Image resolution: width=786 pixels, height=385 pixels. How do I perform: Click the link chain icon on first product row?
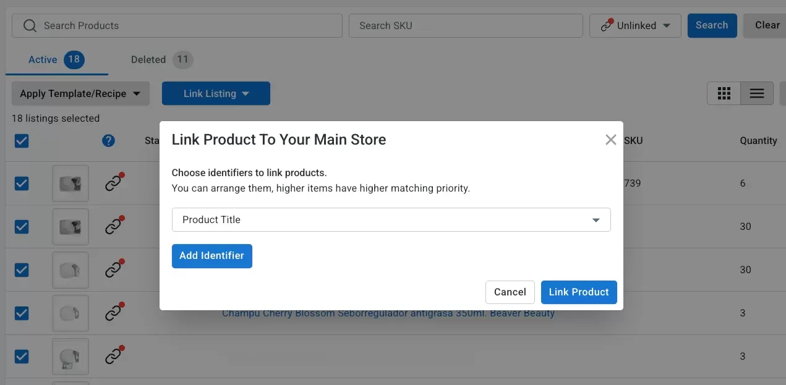tap(114, 184)
